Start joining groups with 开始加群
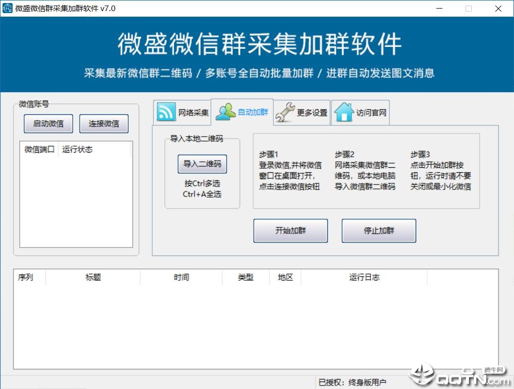The width and height of the screenshot is (514, 389). 291,230
